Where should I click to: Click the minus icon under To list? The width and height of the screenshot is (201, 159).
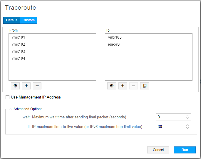point(133,86)
